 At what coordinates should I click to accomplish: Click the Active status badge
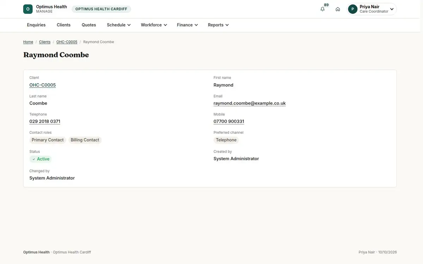[41, 159]
